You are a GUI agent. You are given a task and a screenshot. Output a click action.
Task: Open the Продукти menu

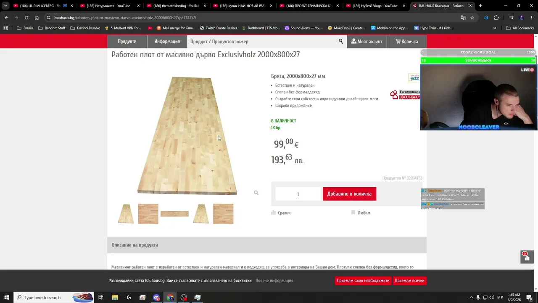click(x=127, y=41)
